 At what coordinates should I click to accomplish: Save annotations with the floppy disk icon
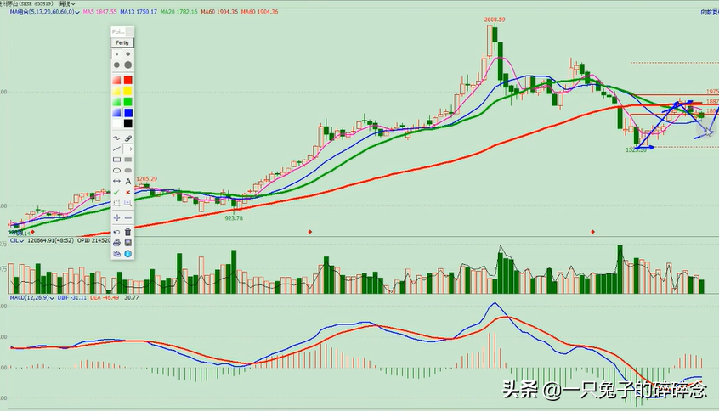click(x=128, y=243)
